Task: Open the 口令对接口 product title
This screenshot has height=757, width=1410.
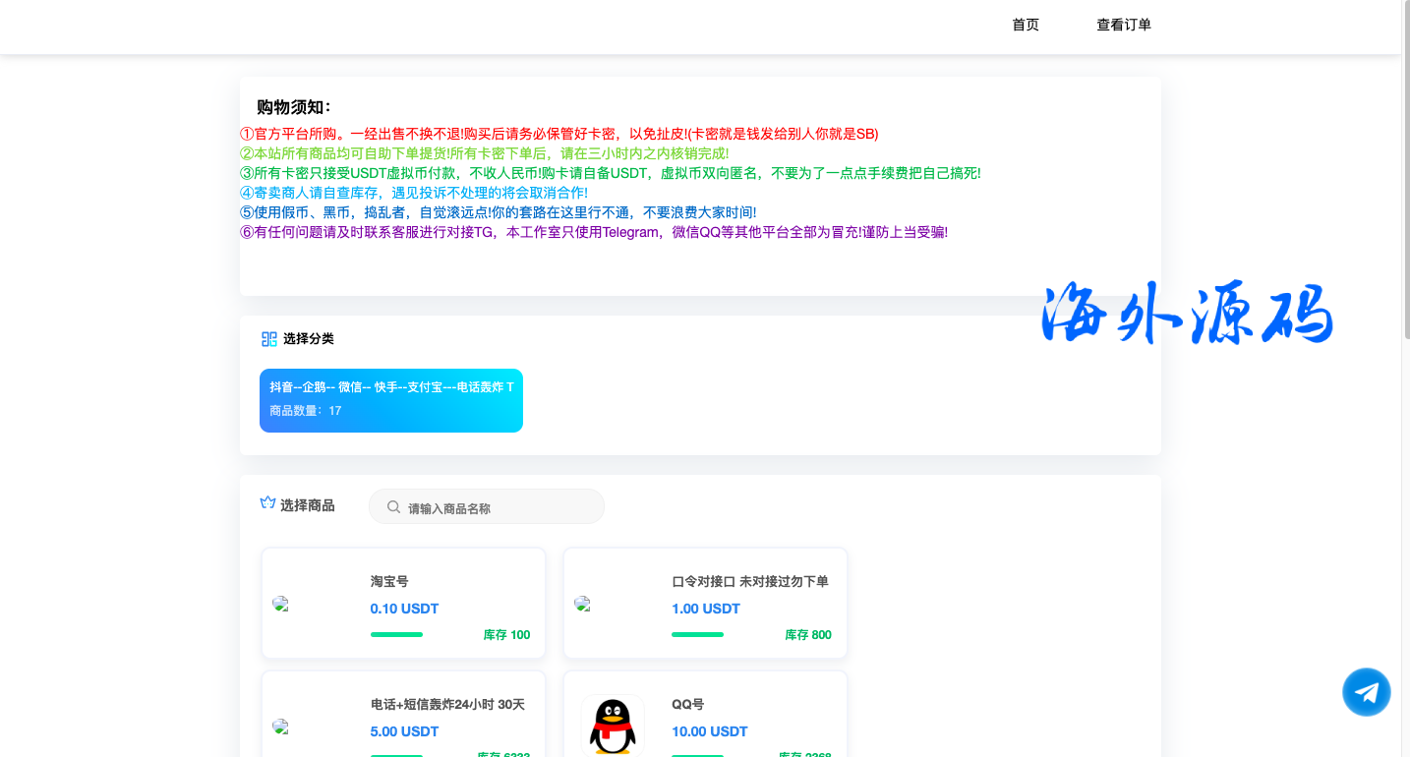Action: pyautogui.click(x=749, y=582)
